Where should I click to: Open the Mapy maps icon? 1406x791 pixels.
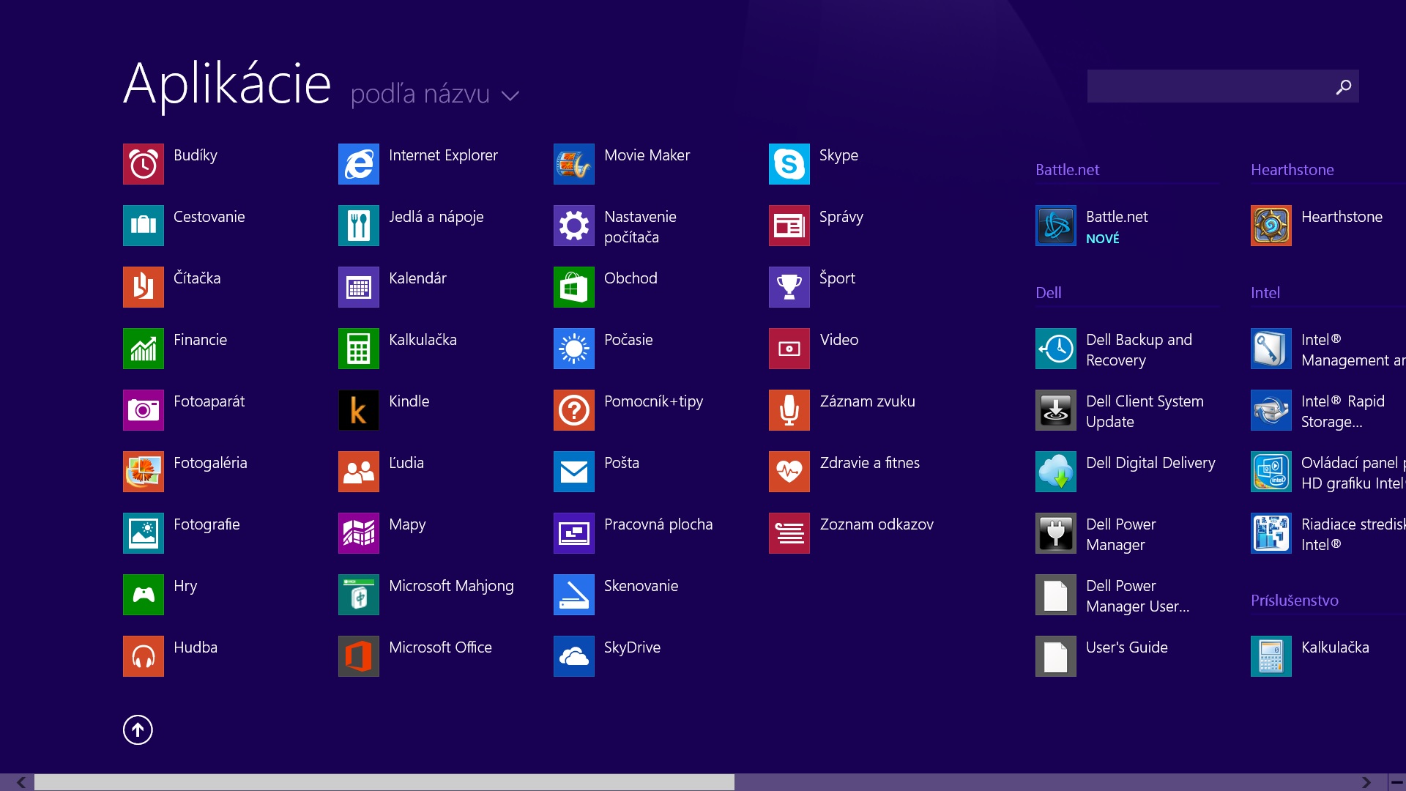(359, 533)
